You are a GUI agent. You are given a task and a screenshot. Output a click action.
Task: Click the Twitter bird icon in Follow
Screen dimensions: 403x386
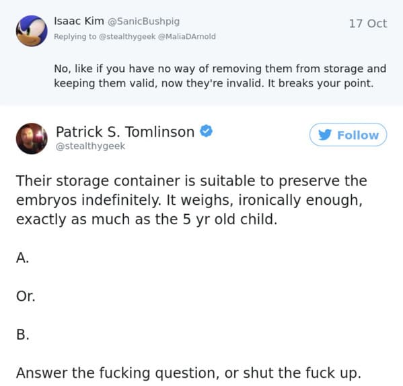(x=325, y=135)
